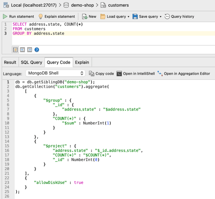Open the blue help question mark icon
Viewport: 215px width, 199px height.
click(37, 50)
